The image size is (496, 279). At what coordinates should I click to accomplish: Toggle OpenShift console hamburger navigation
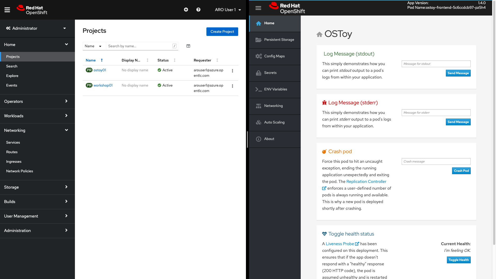(x=7, y=10)
